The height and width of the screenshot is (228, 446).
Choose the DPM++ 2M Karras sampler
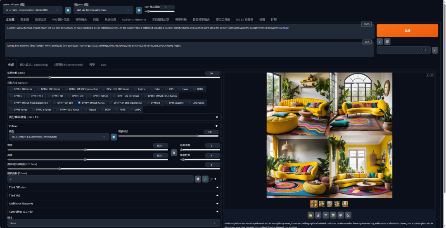tap(21, 89)
